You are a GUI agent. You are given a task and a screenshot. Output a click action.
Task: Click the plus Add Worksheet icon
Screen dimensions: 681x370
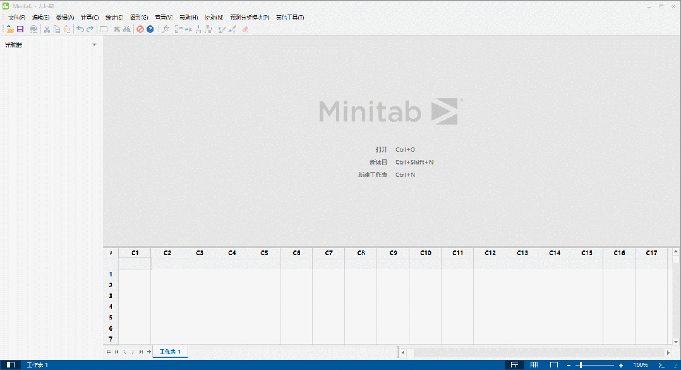click(149, 352)
